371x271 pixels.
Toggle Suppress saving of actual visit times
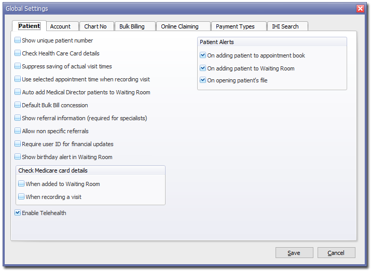coord(18,66)
